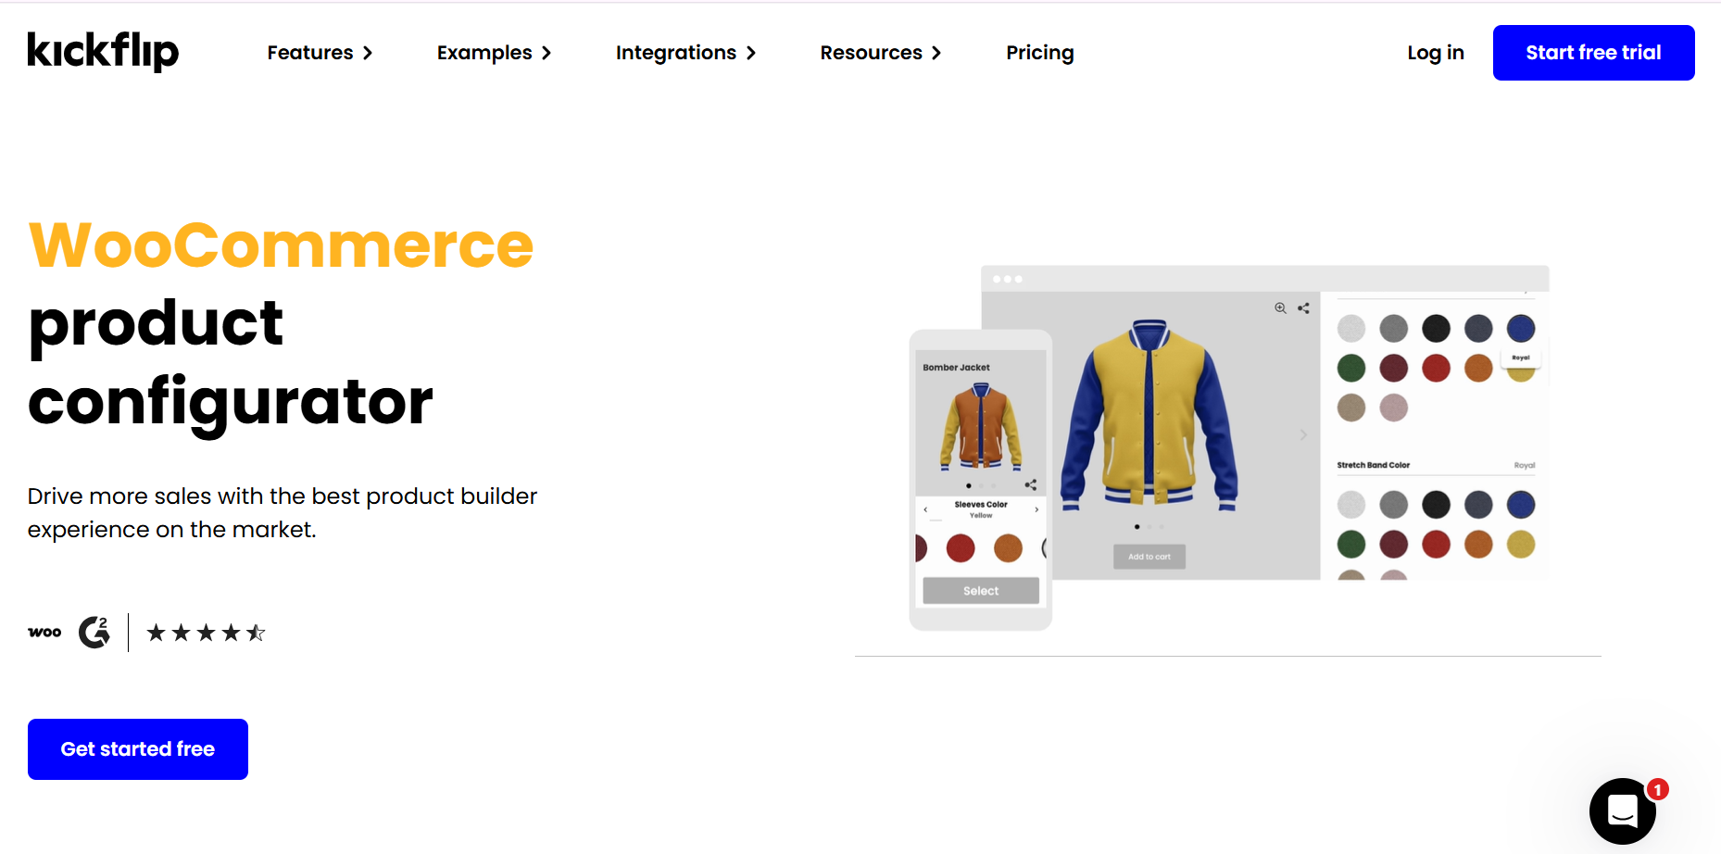Choose the green Stretch Band Color swatch
1721x854 pixels.
[1351, 545]
